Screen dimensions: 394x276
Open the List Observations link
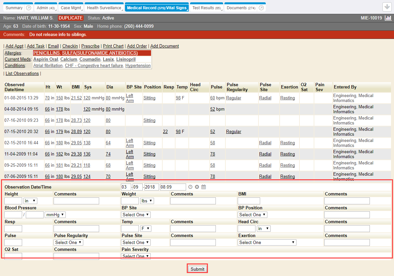point(22,74)
